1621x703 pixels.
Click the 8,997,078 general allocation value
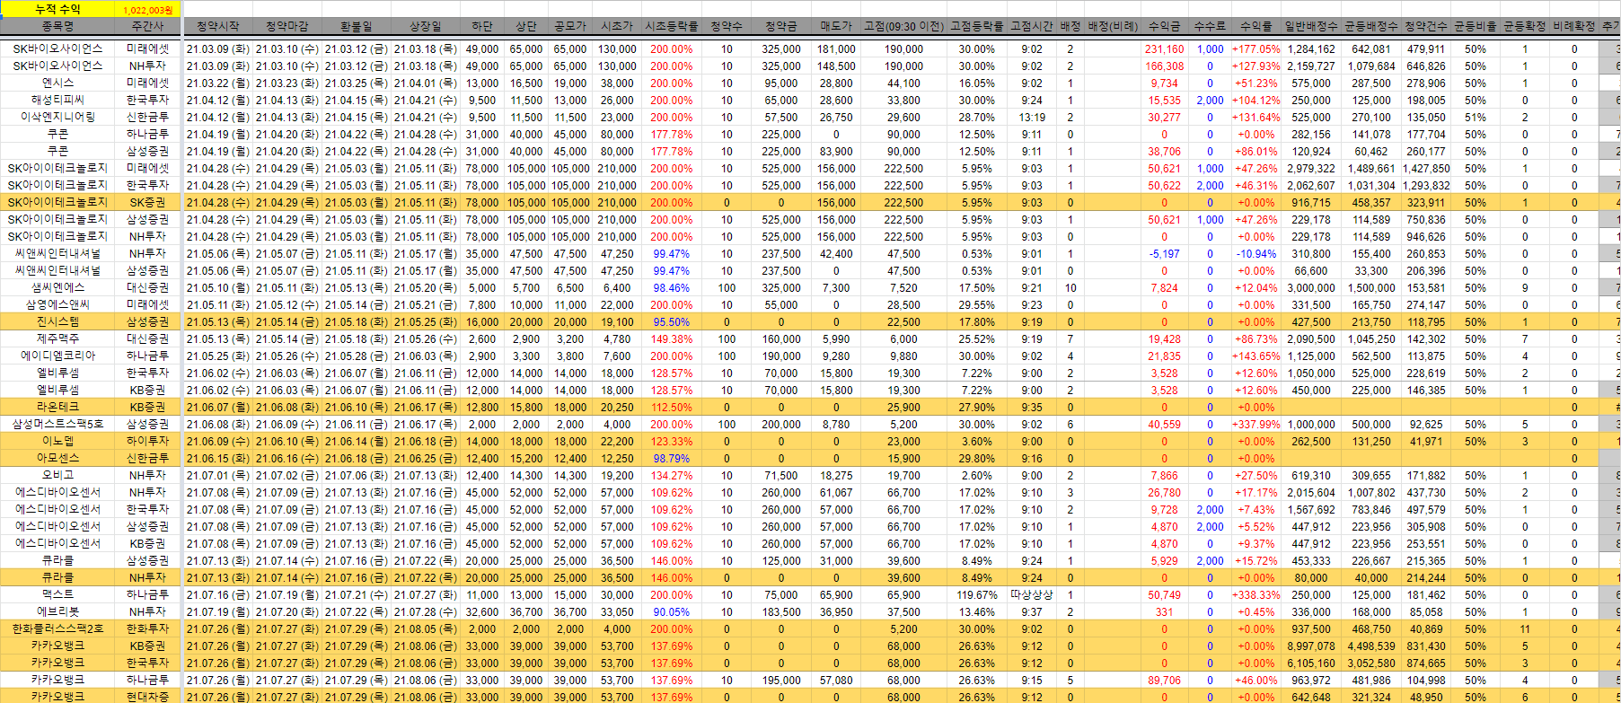pyautogui.click(x=1311, y=646)
